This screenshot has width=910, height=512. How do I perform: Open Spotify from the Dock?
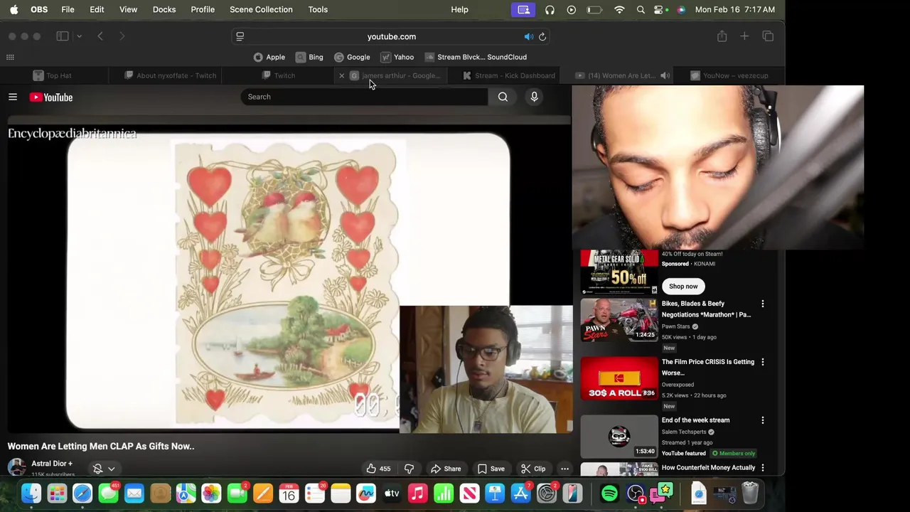(609, 493)
